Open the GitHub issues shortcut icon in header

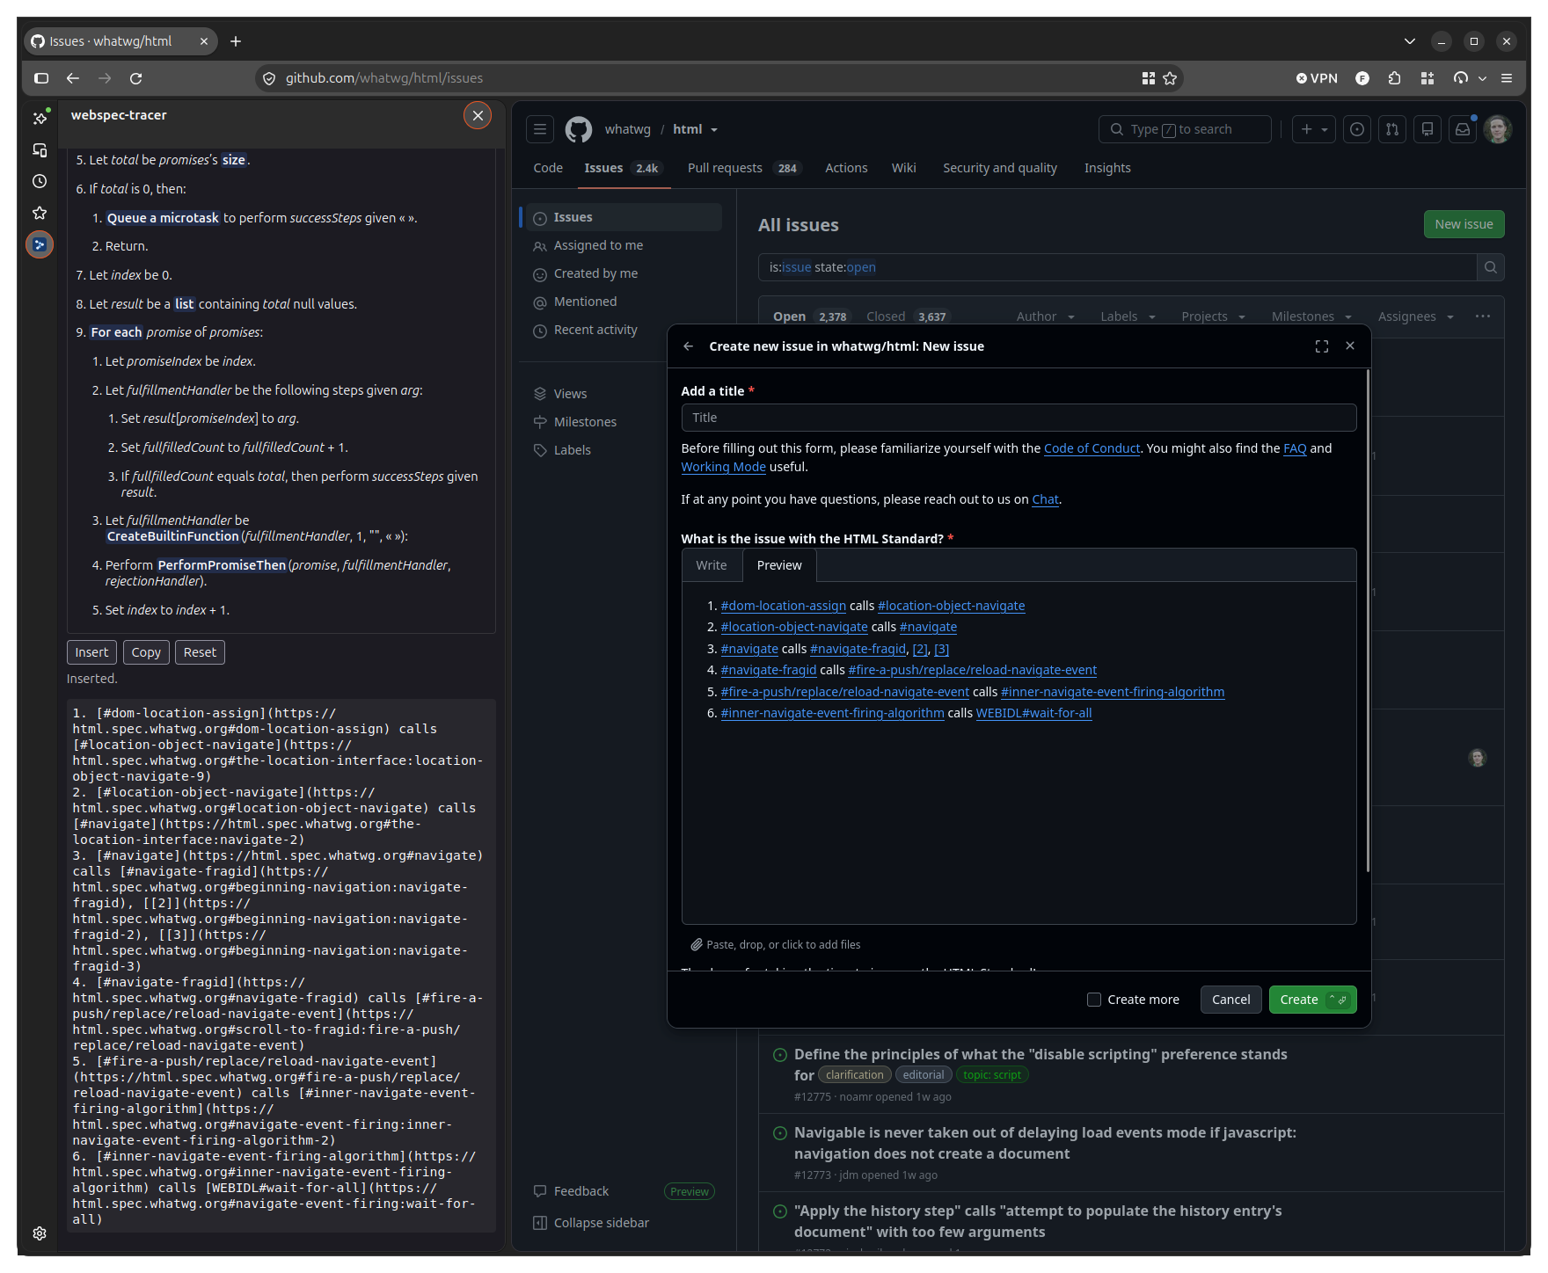pyautogui.click(x=1357, y=129)
